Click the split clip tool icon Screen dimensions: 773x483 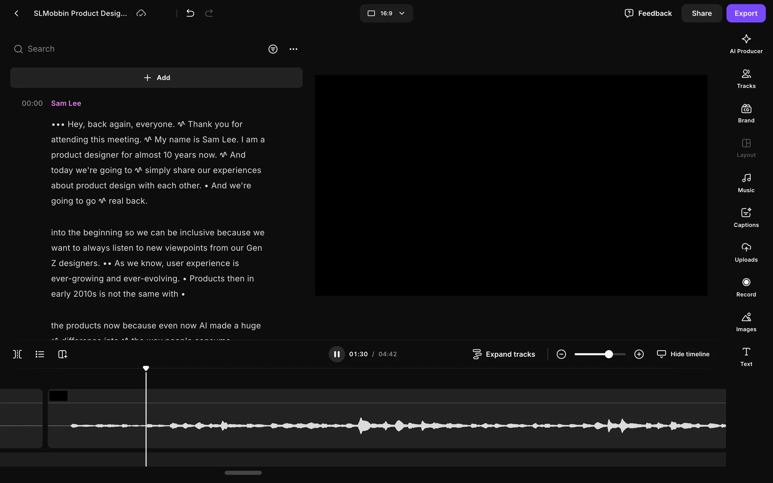click(17, 354)
